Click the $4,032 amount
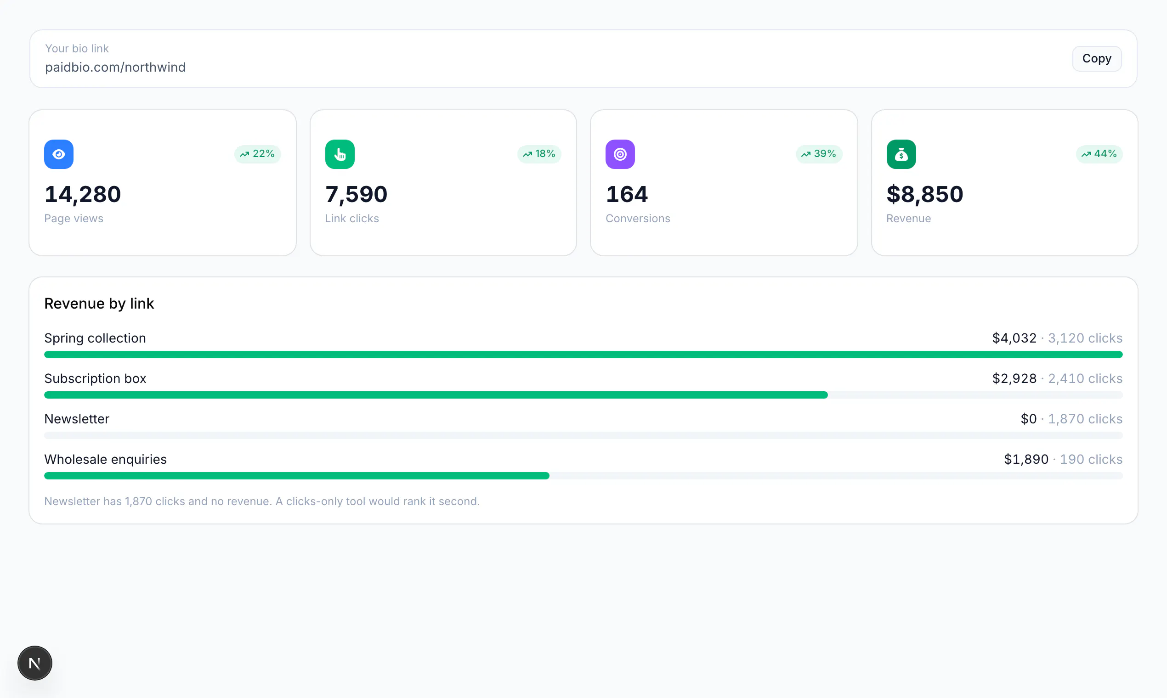Viewport: 1167px width, 698px height. 1014,338
